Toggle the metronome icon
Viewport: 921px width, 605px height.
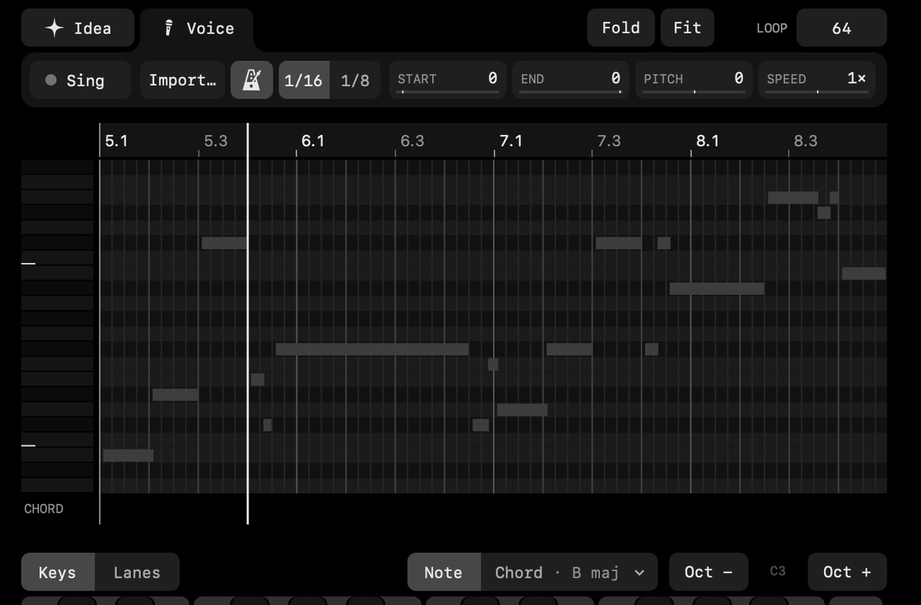coord(252,80)
